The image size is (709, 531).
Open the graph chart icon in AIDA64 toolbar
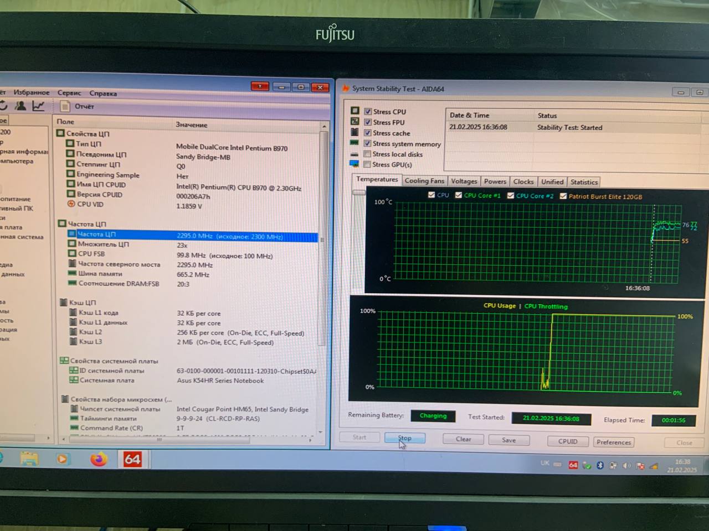[x=38, y=105]
